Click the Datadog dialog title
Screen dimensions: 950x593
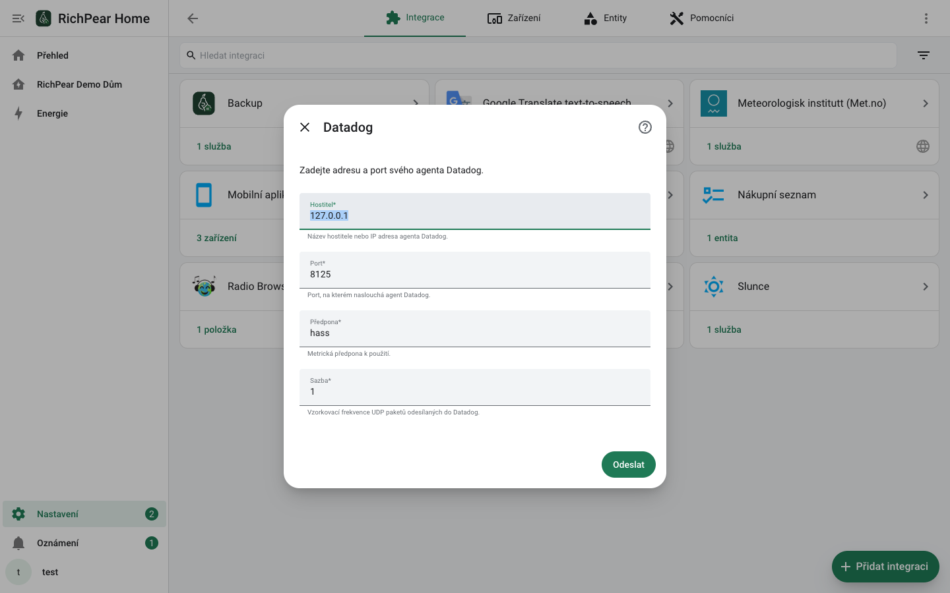[348, 127]
